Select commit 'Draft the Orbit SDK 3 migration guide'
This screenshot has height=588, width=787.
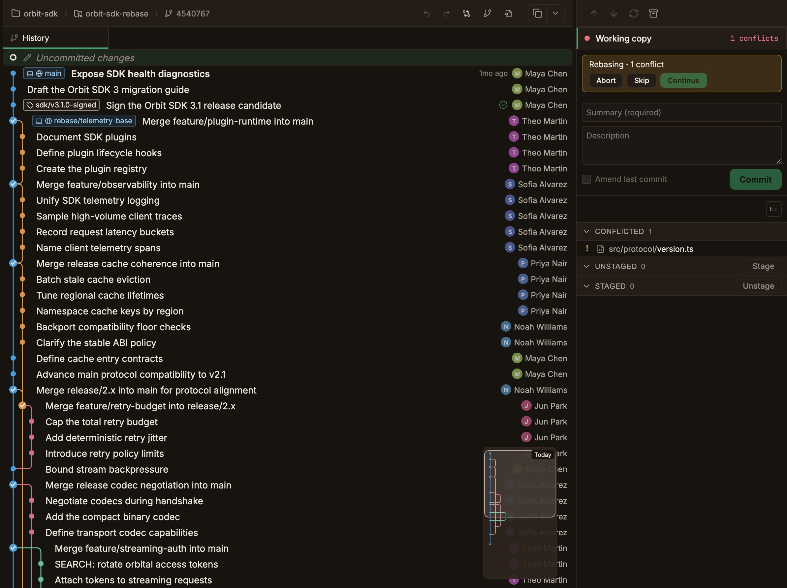[108, 90]
